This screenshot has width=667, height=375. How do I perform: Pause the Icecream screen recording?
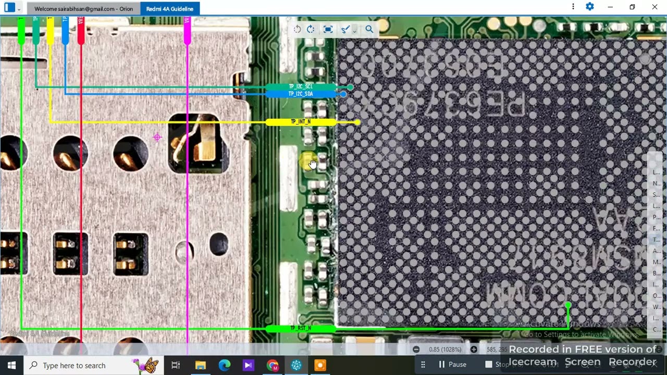point(452,365)
